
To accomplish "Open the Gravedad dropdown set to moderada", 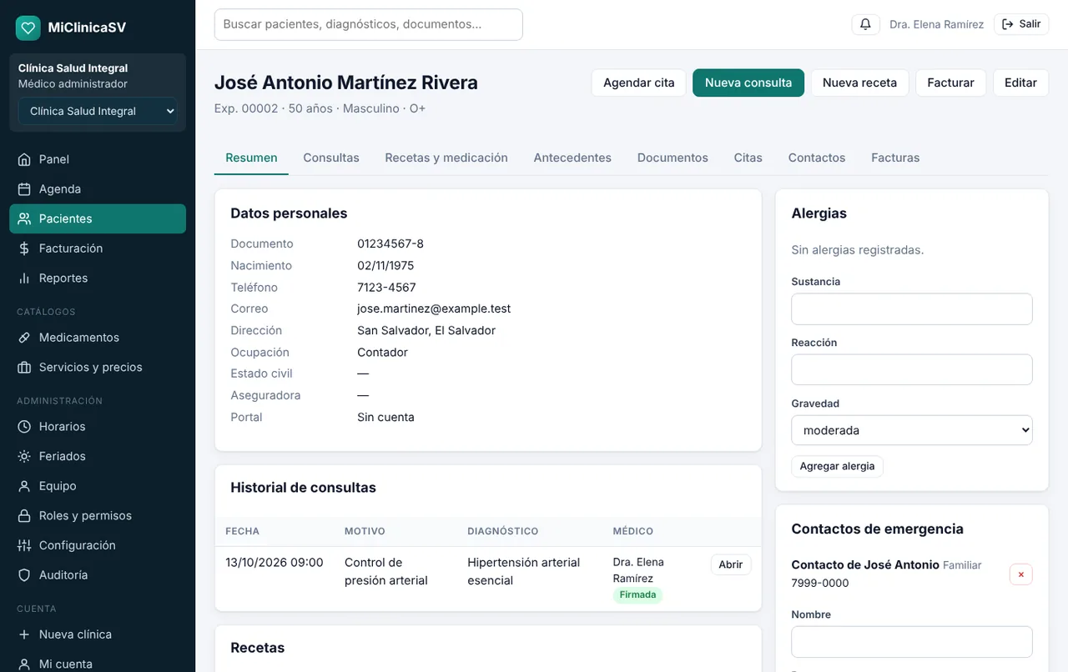I will 912,430.
